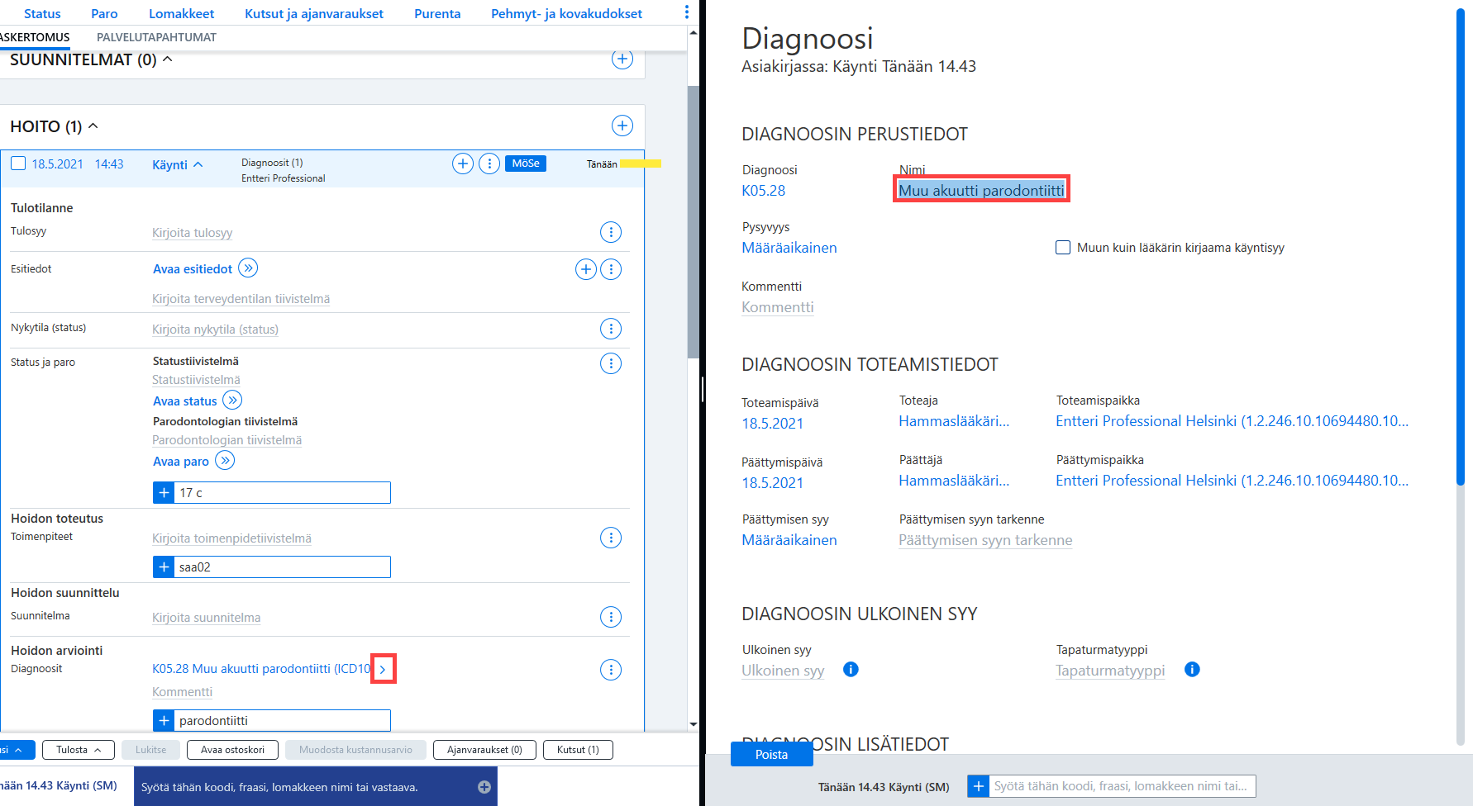
Task: Click the plus button of the parodontiitti field
Action: click(164, 721)
